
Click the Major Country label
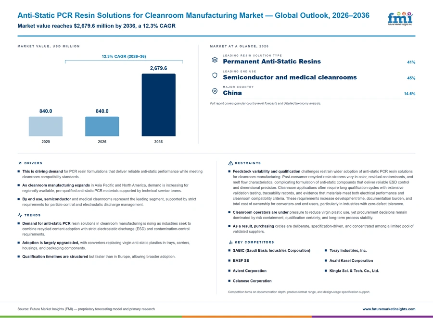pos(238,87)
